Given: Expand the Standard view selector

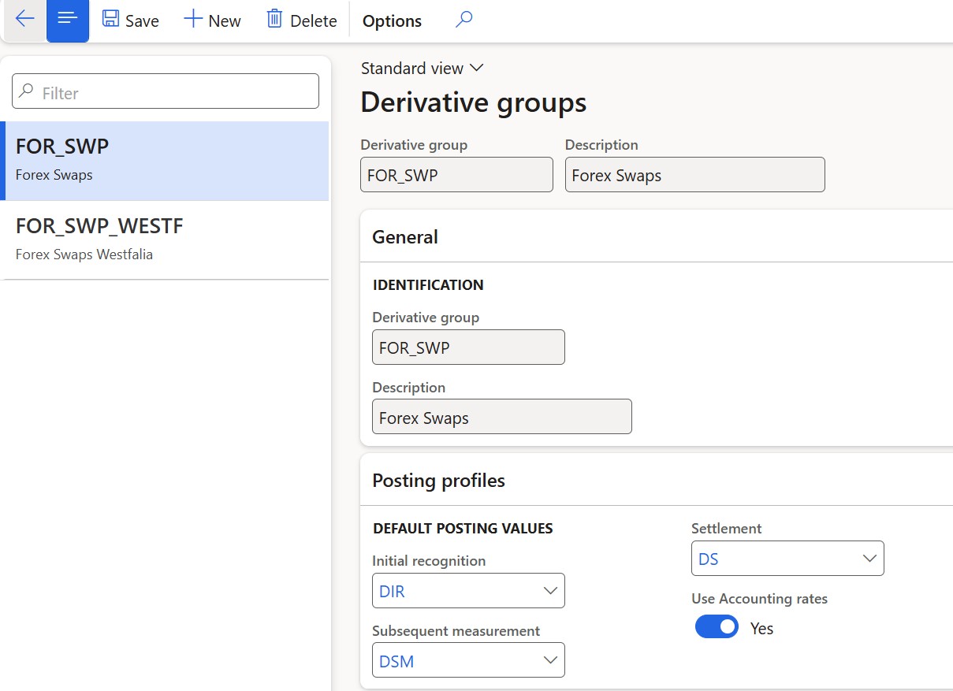Looking at the screenshot, I should (x=422, y=69).
